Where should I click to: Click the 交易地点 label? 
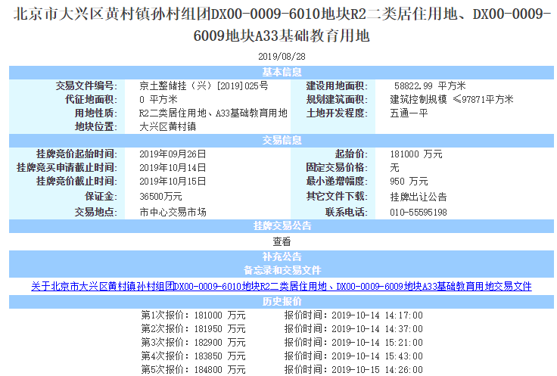[x=95, y=213]
